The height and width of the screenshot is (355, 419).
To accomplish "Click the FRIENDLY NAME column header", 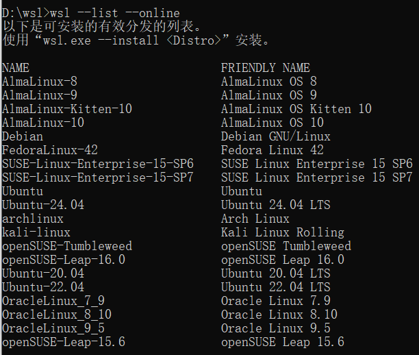I will [x=266, y=67].
